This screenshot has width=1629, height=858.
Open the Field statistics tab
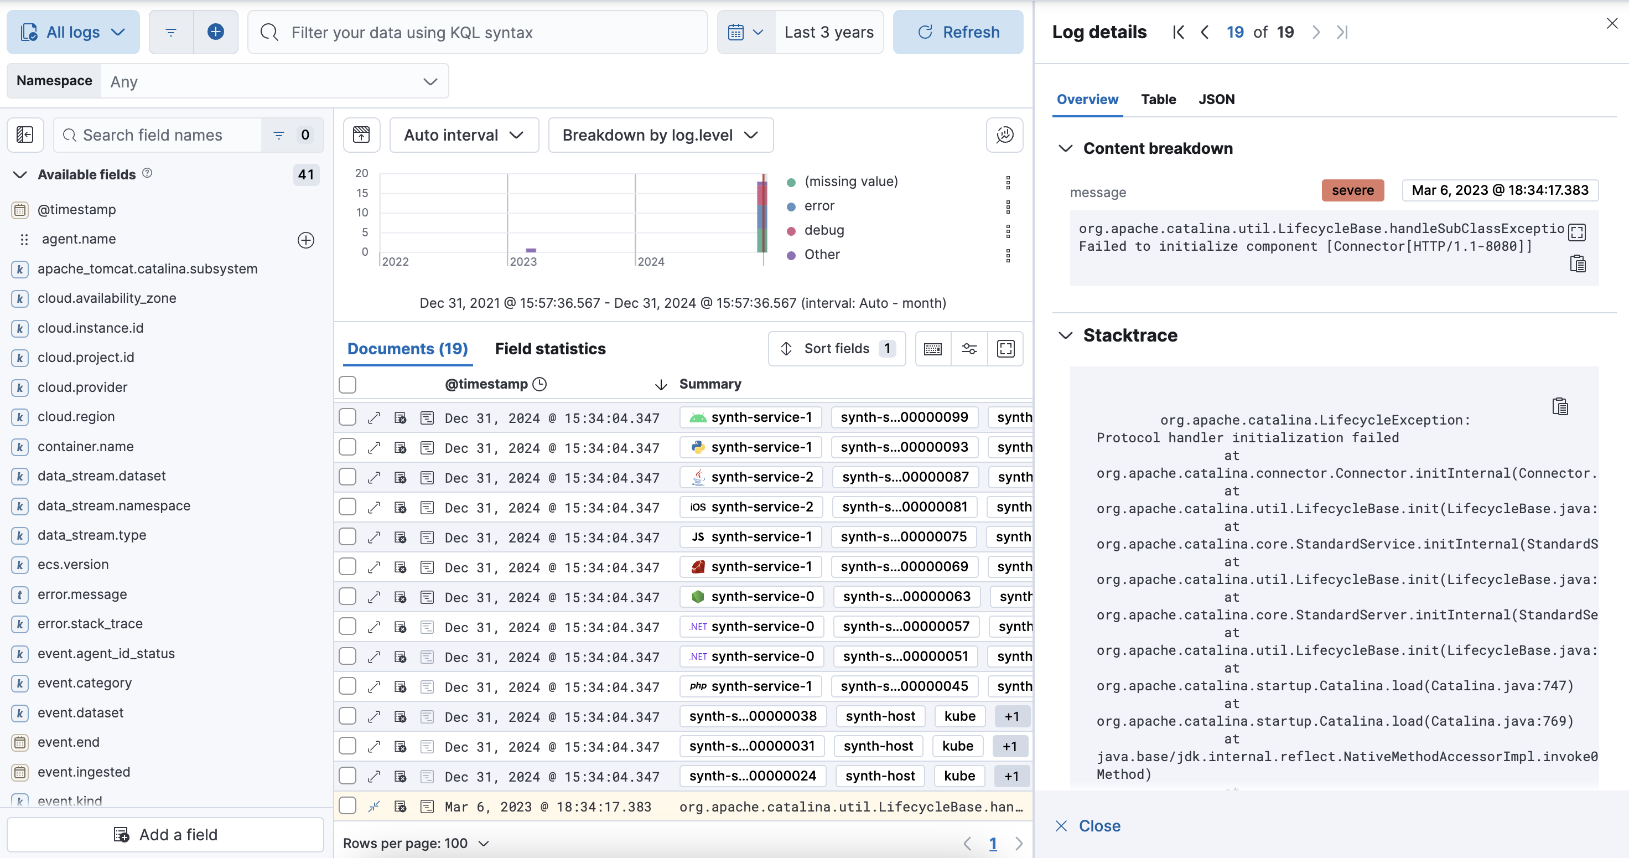point(549,349)
